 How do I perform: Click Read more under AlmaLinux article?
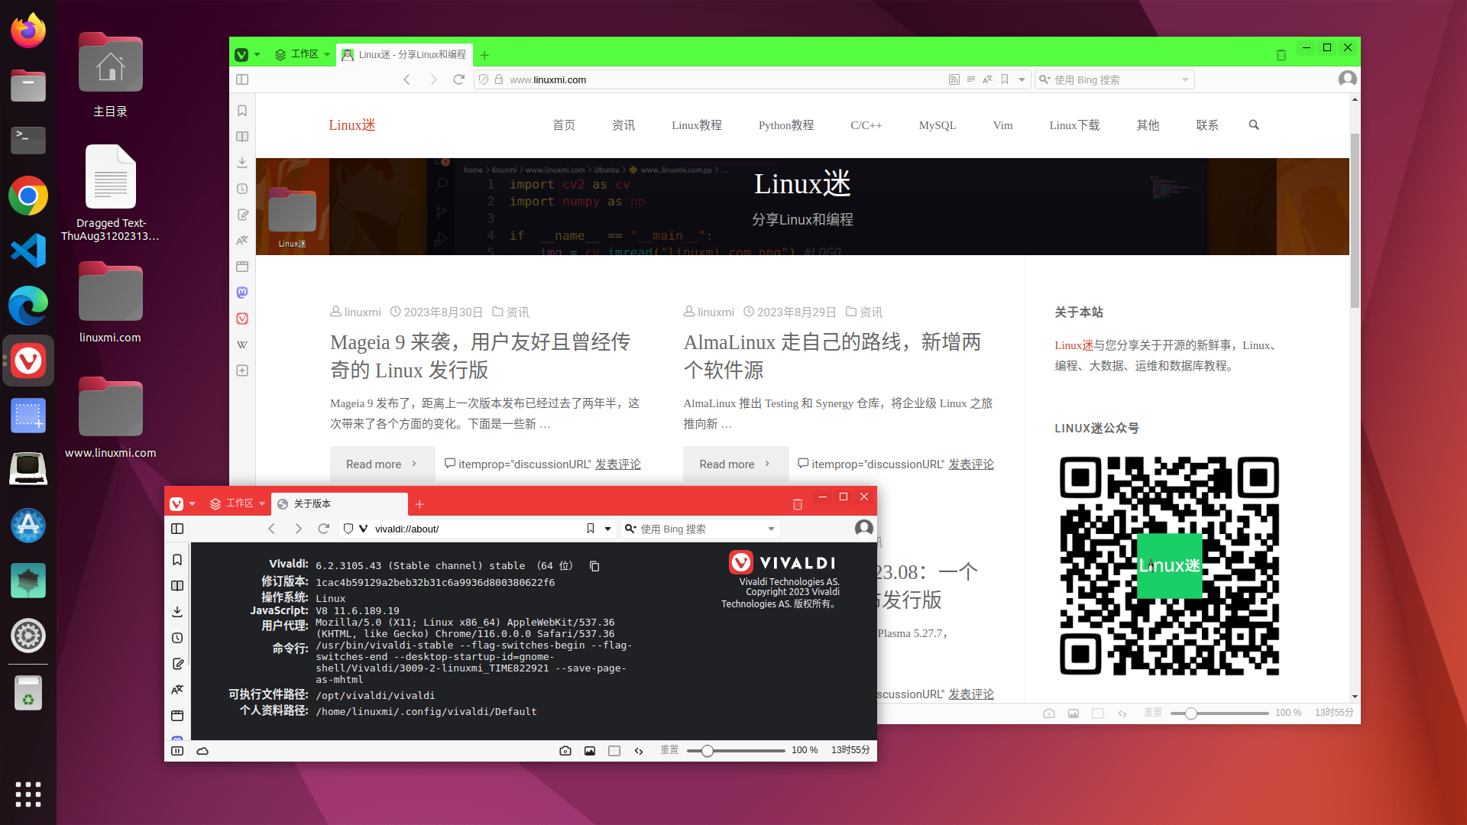736,464
